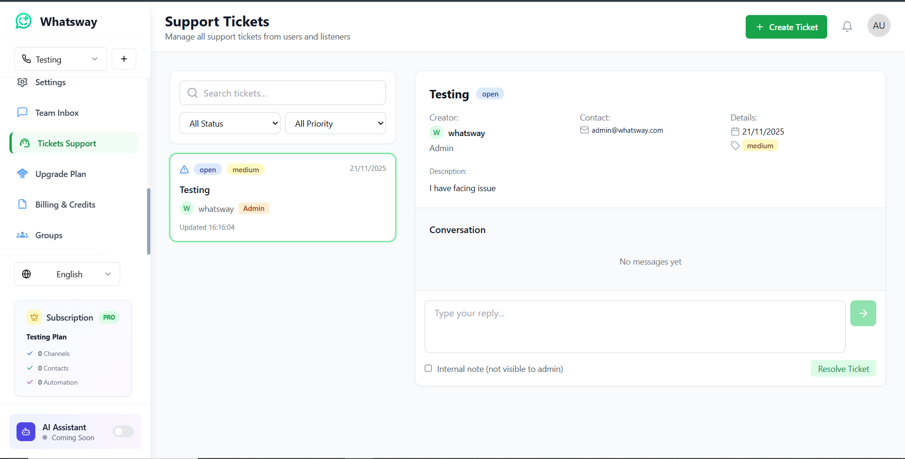Toggle the AI Assistant switch
Image resolution: width=905 pixels, height=459 pixels.
pos(123,432)
